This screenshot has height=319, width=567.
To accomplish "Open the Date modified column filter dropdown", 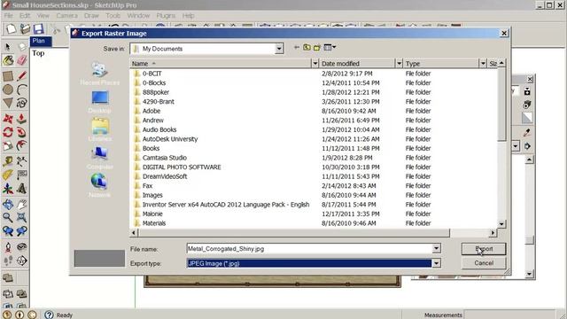I will (x=399, y=64).
